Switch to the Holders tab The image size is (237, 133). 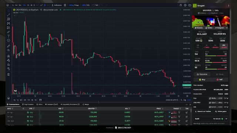[x=51, y=104]
